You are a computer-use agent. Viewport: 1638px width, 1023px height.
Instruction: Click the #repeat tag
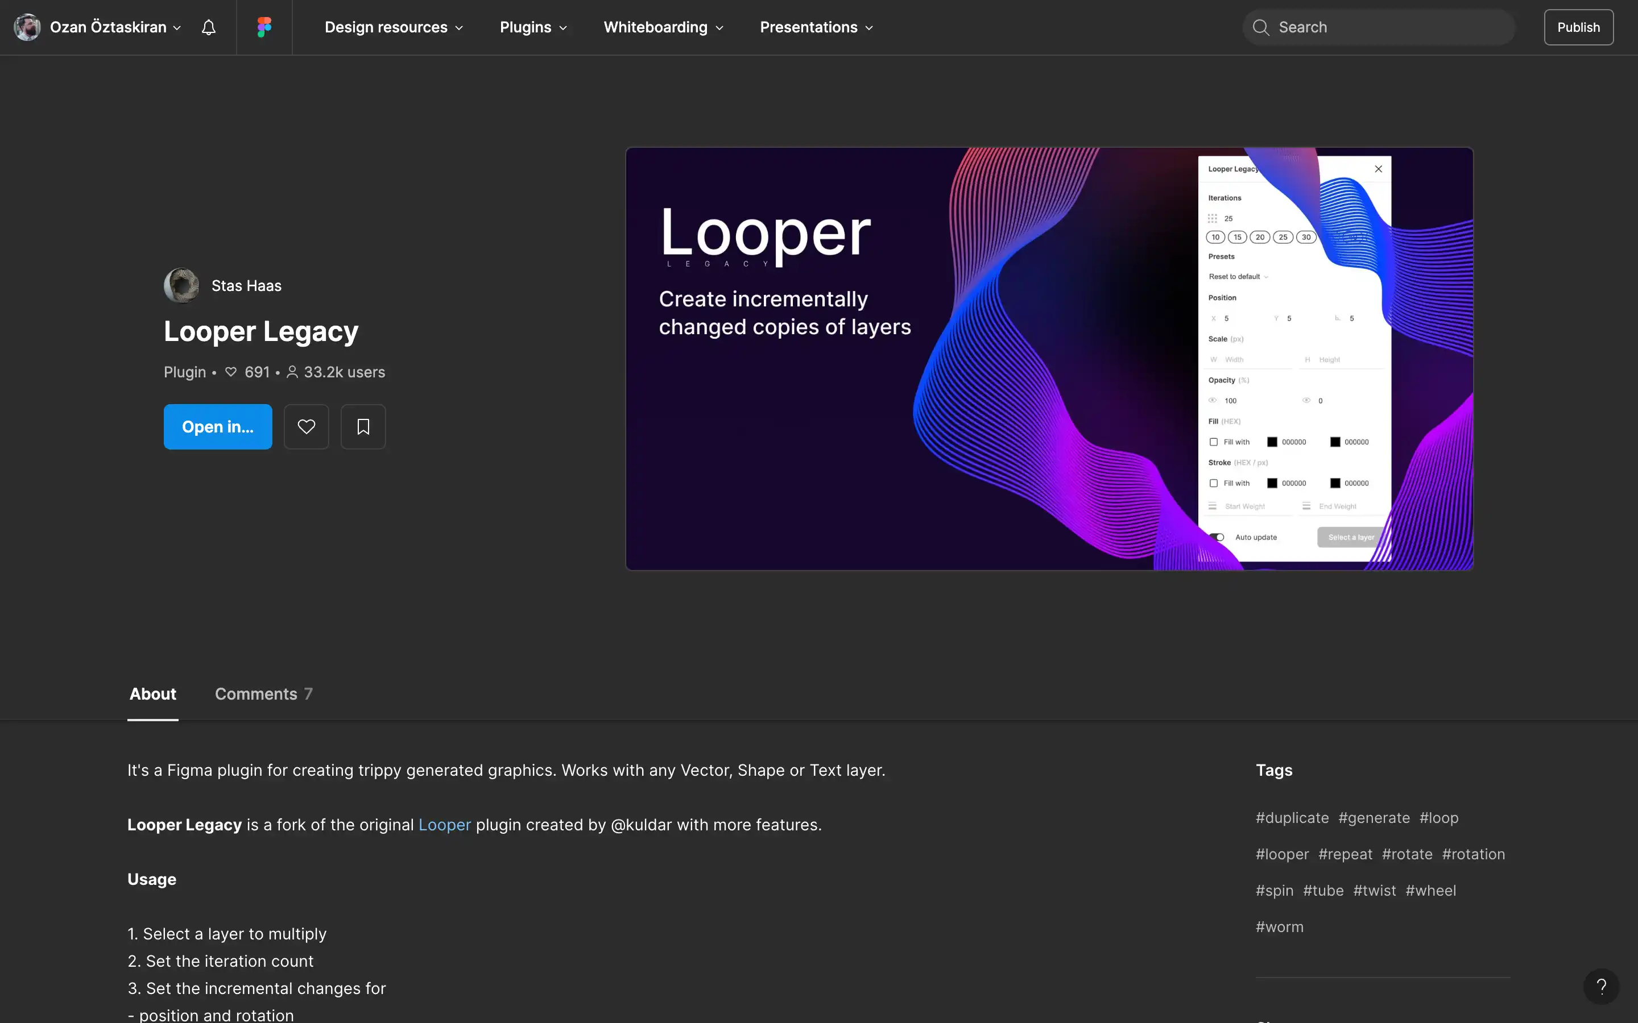(x=1346, y=855)
